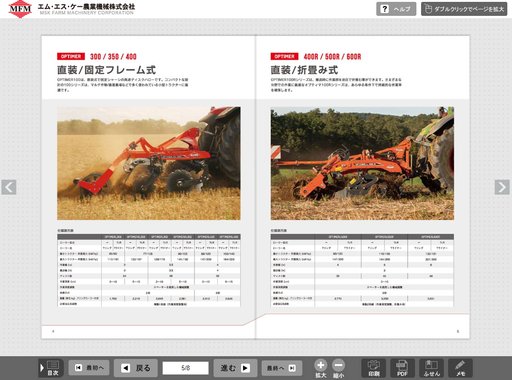Image resolution: width=512 pixels, height=380 pixels.
Task: Click 進む to advance a page
Action: pyautogui.click(x=235, y=368)
